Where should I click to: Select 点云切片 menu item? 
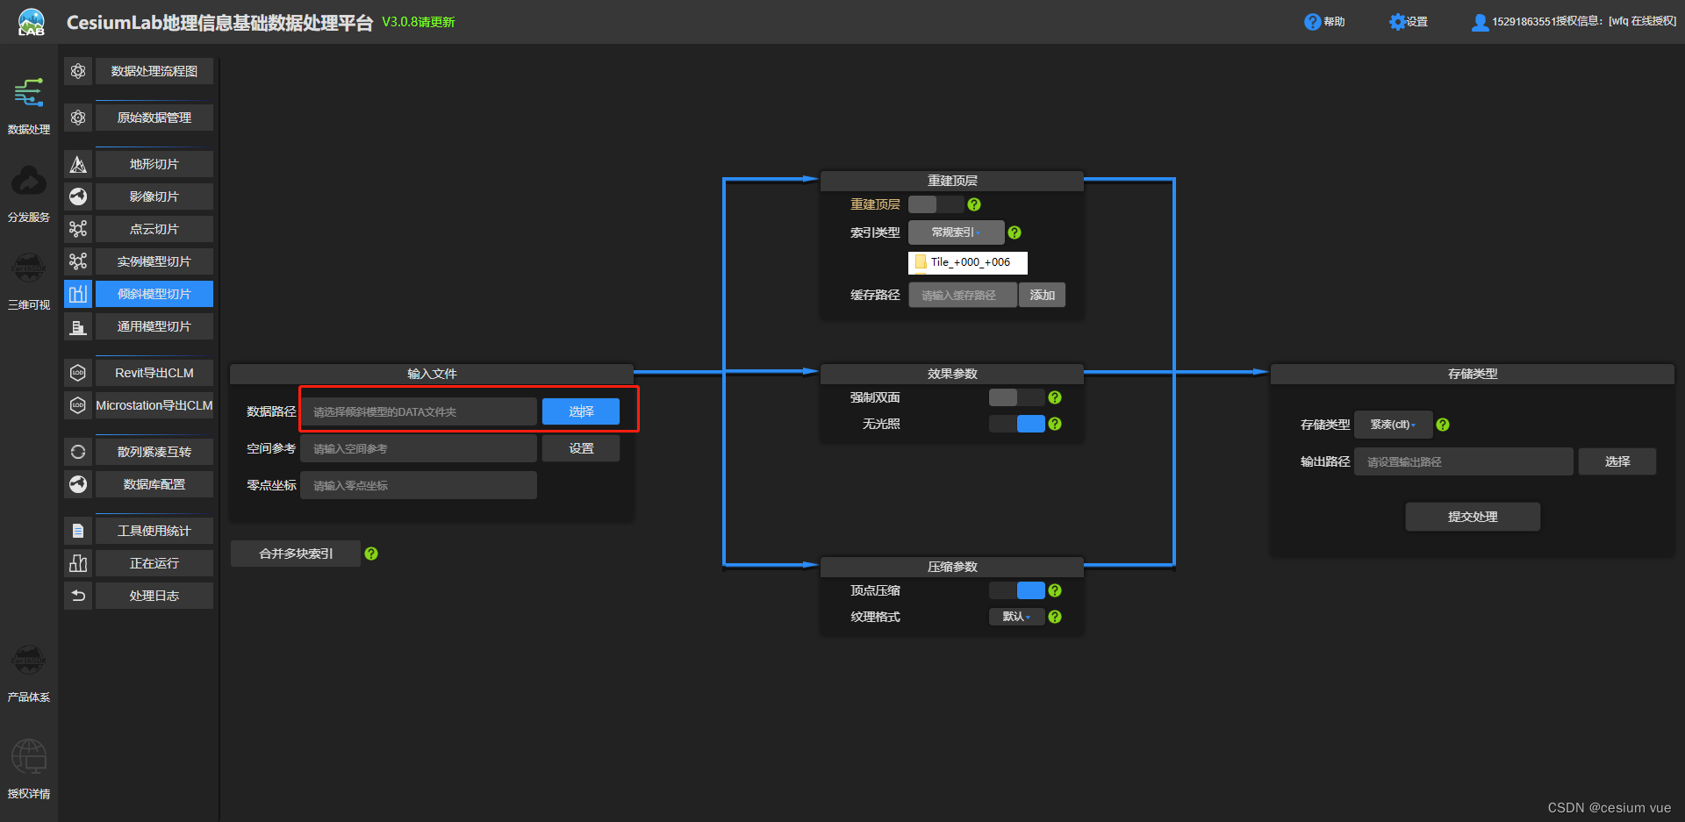click(x=154, y=229)
